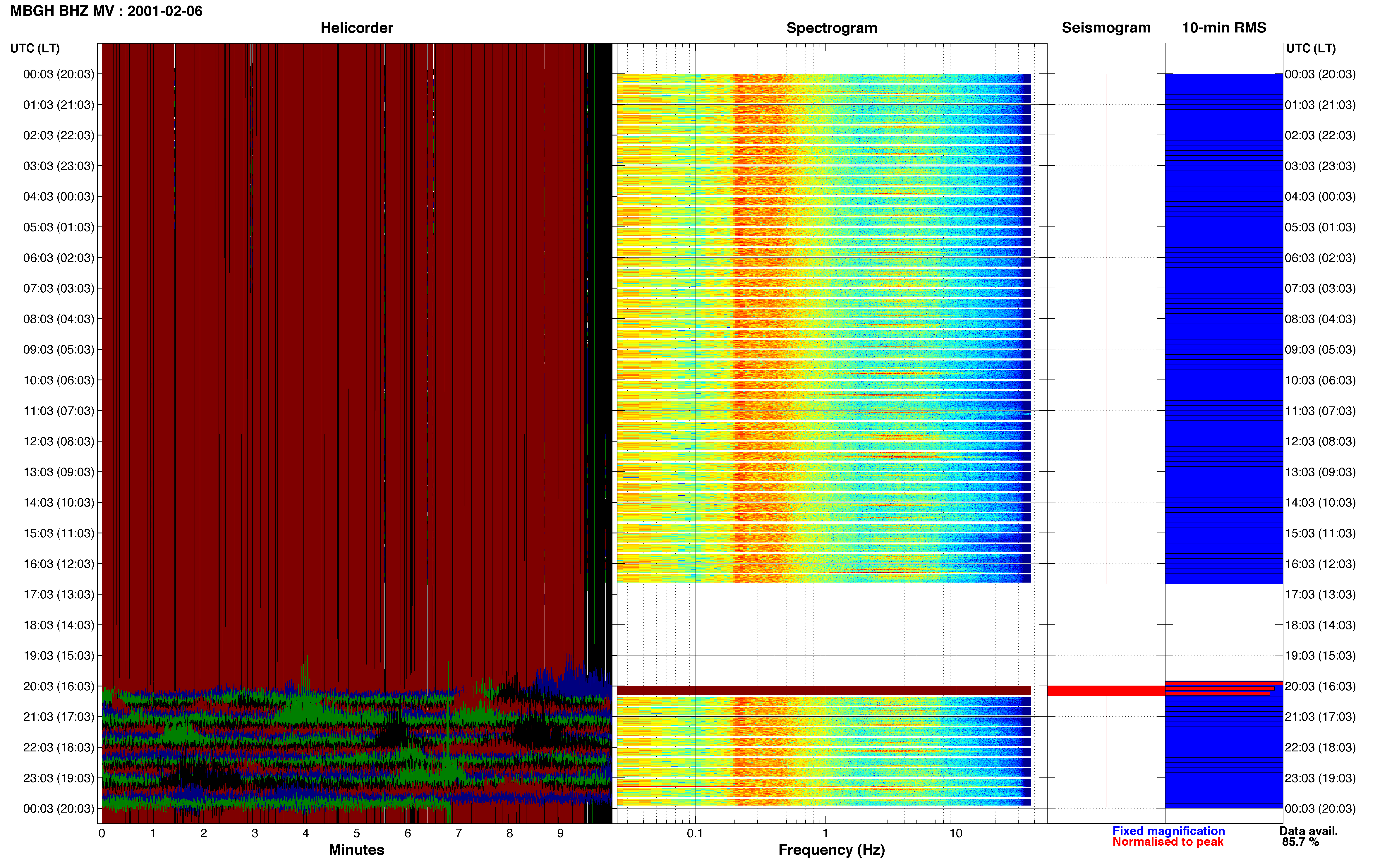Click right time label 18:03 (14:03)

click(1320, 625)
